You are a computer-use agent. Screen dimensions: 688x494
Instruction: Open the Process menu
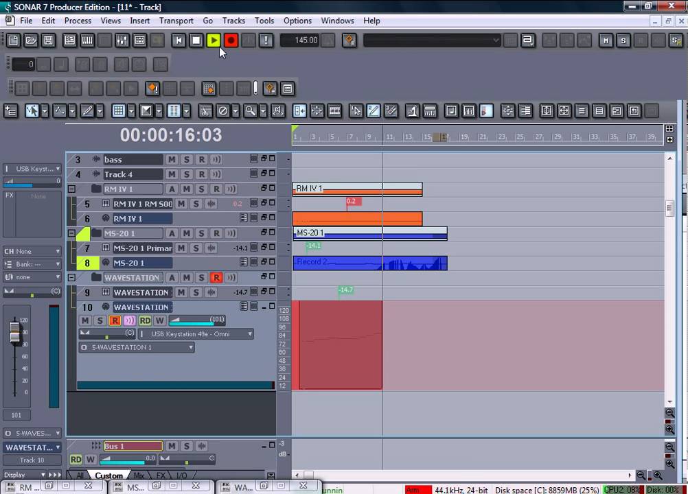pyautogui.click(x=78, y=21)
